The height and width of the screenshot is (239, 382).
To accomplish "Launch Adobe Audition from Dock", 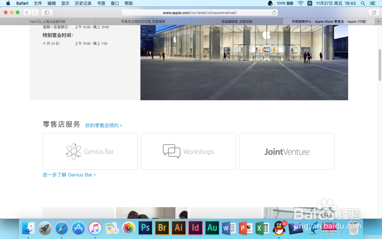I will pyautogui.click(x=212, y=228).
